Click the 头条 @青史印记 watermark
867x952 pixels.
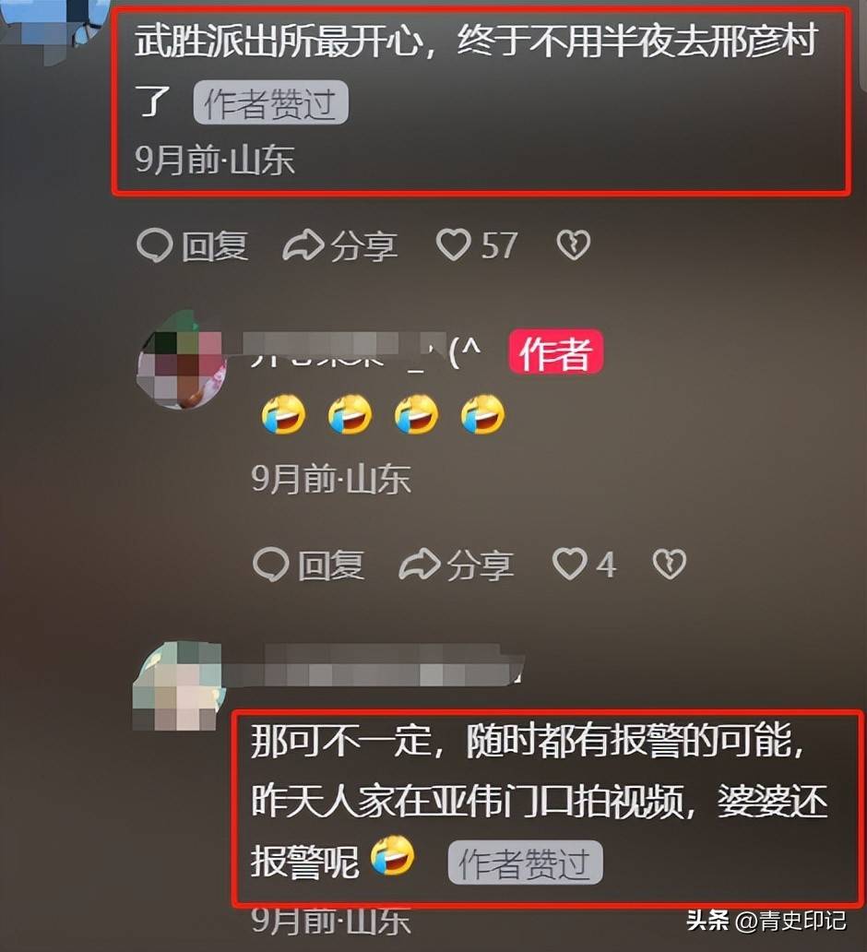pyautogui.click(x=766, y=921)
